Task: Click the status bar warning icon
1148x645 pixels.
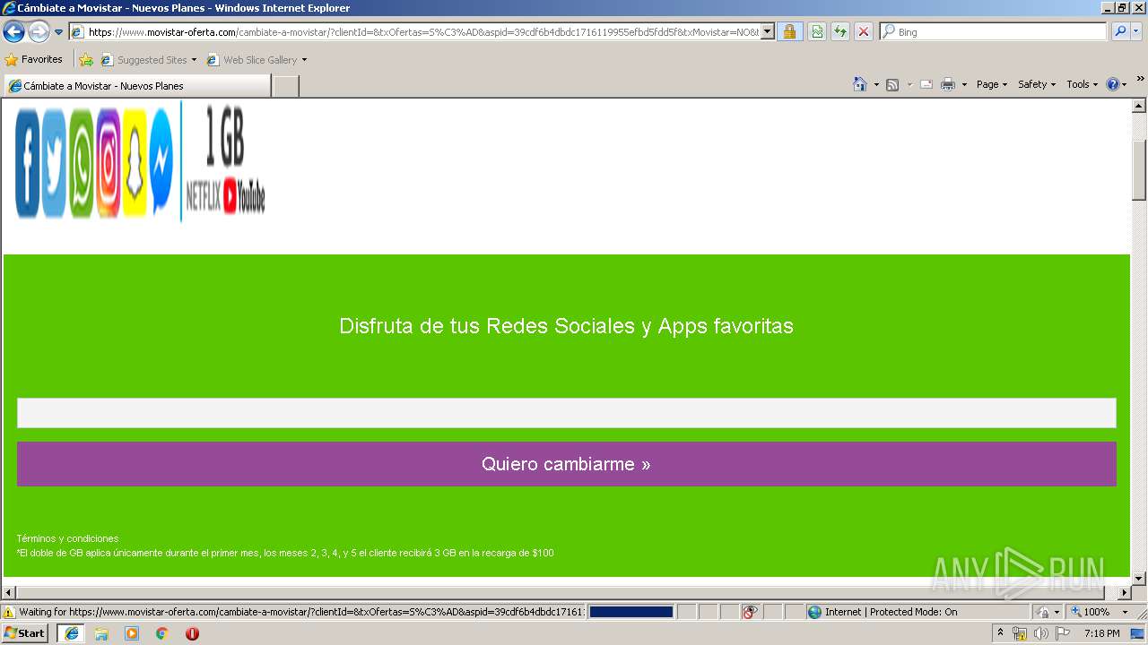Action: click(x=9, y=613)
